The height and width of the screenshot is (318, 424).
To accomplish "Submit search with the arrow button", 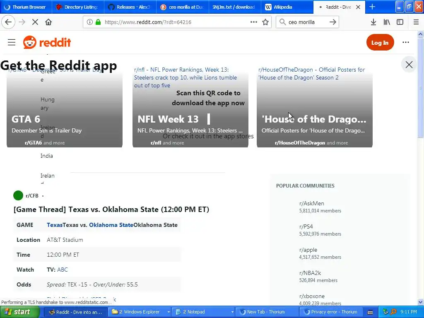I will 332,22.
